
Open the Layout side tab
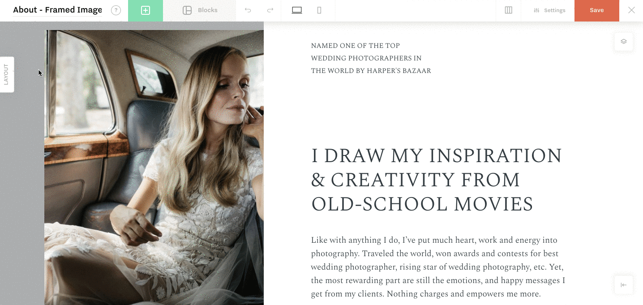point(7,74)
